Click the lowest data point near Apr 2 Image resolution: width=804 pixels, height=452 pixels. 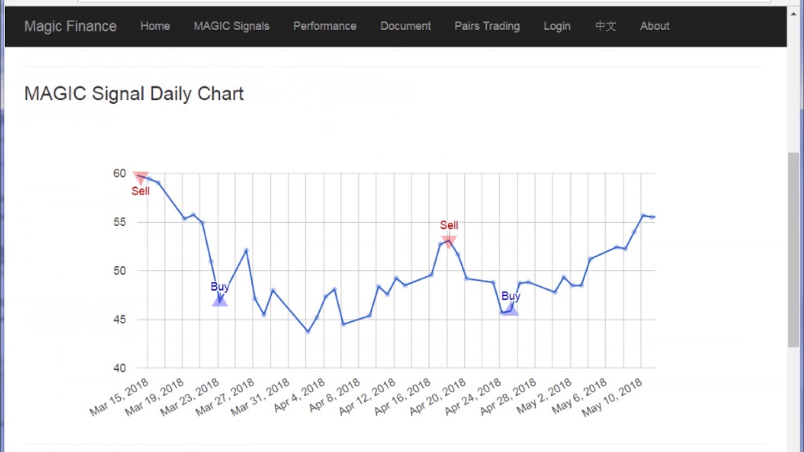[308, 331]
